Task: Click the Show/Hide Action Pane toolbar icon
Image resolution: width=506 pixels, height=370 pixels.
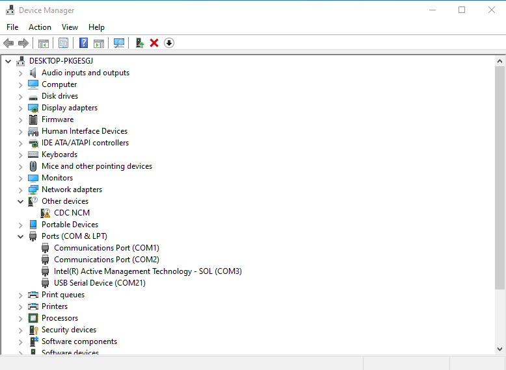Action: (99, 43)
